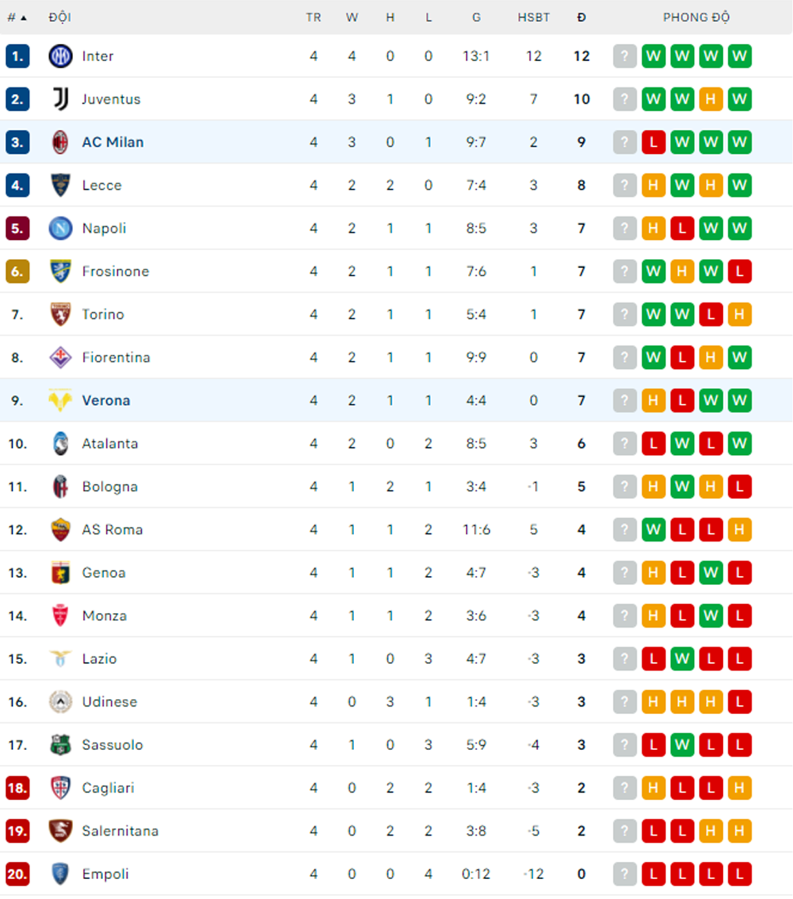Click the red 18. position badge for Cagliari
This screenshot has height=899, width=793.
click(x=17, y=788)
